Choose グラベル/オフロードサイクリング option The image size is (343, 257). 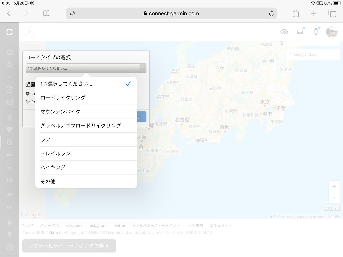[86, 126]
